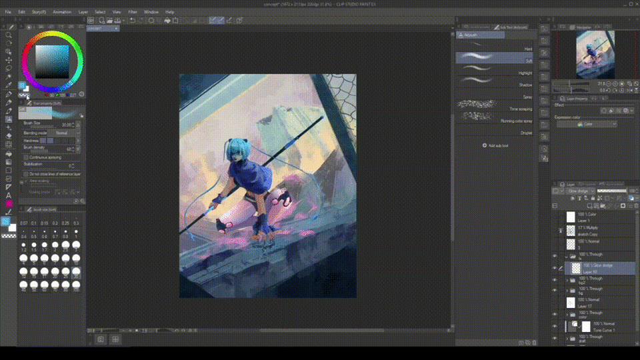Open the File menu
Viewport: 640px width, 360px height.
tap(8, 12)
